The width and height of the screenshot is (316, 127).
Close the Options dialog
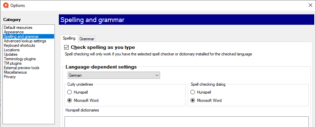click(x=310, y=6)
